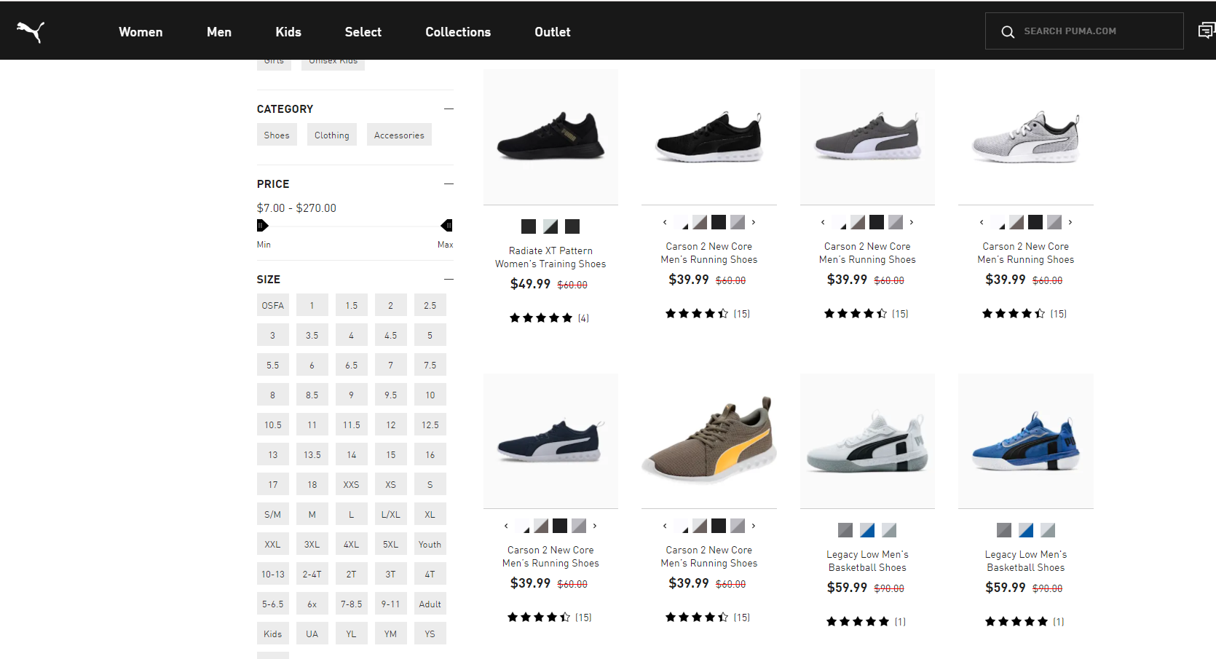This screenshot has height=659, width=1216.
Task: Choose grey swatch under blue Legacy Low shoe
Action: pos(1004,530)
